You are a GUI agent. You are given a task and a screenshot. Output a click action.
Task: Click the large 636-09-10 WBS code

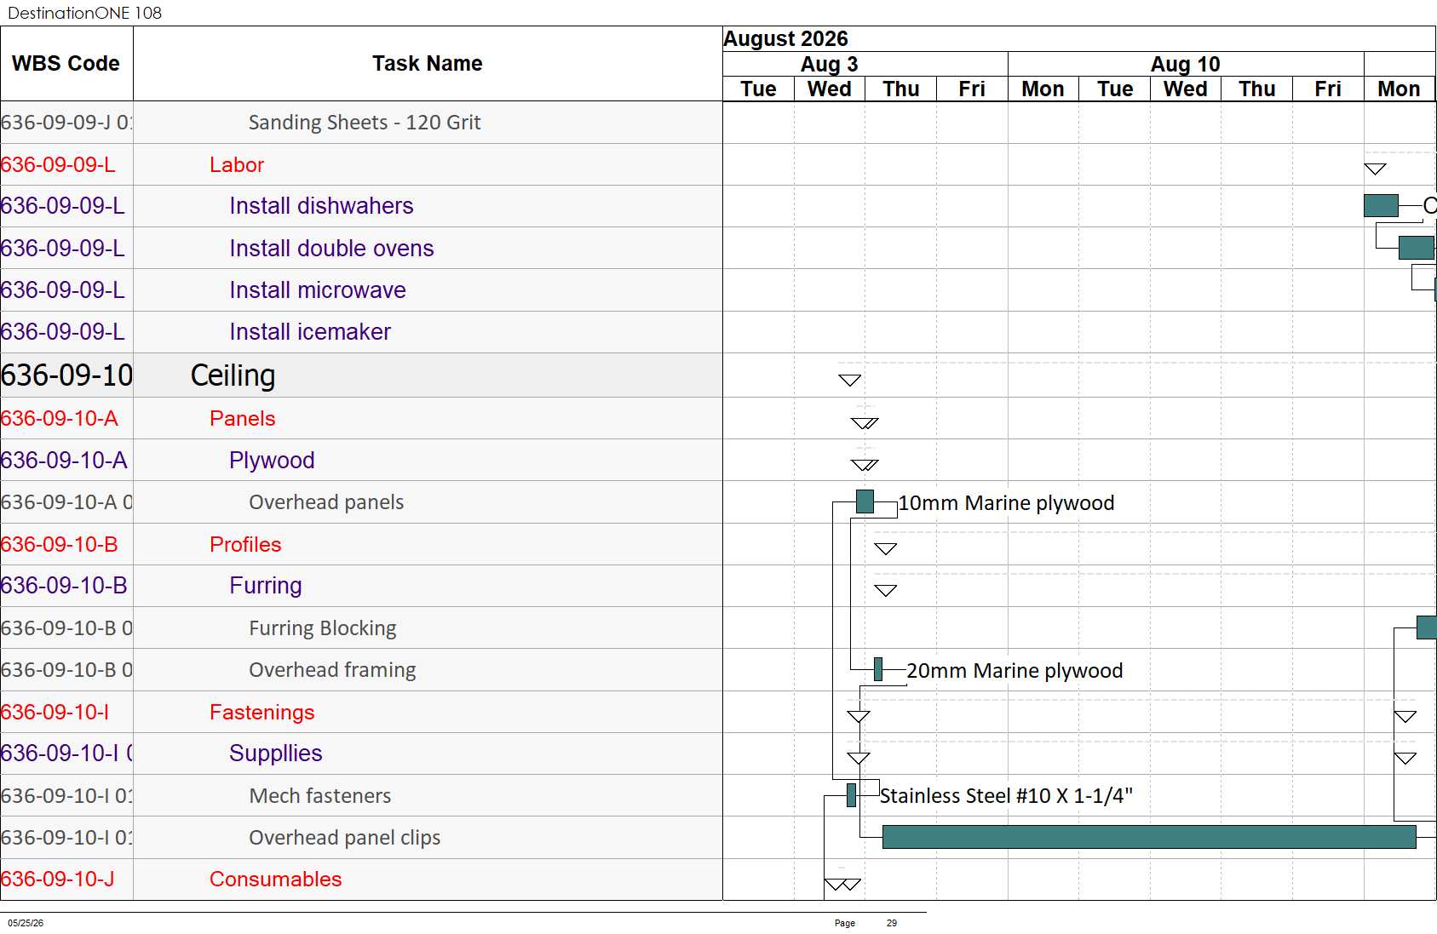point(66,375)
